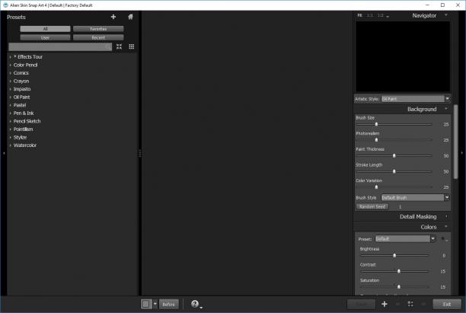This screenshot has height=313, width=466.
Task: Click the panel divider grip handle
Action: coord(139,153)
